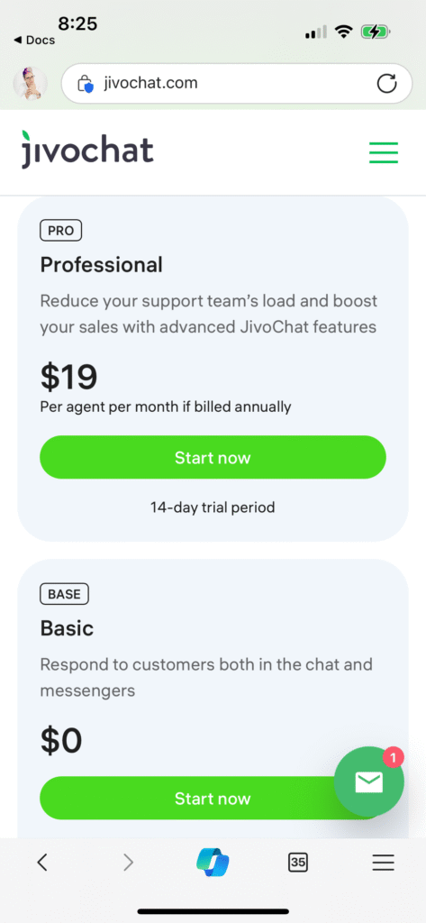The width and height of the screenshot is (426, 923).
Task: Open the profile avatar picture
Action: tap(30, 83)
